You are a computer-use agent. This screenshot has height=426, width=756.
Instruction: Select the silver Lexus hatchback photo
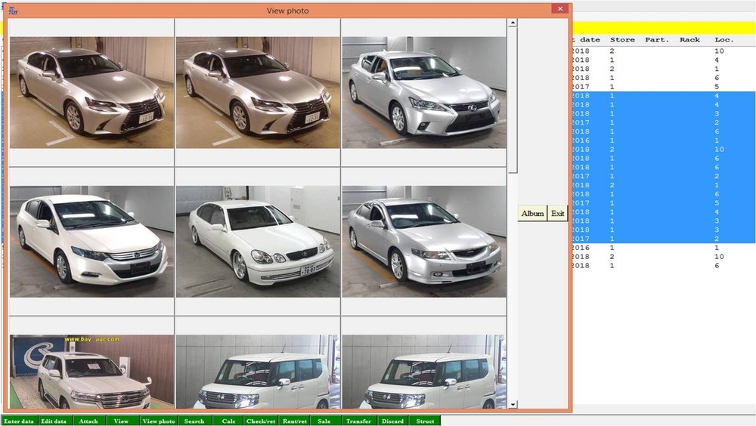424,92
